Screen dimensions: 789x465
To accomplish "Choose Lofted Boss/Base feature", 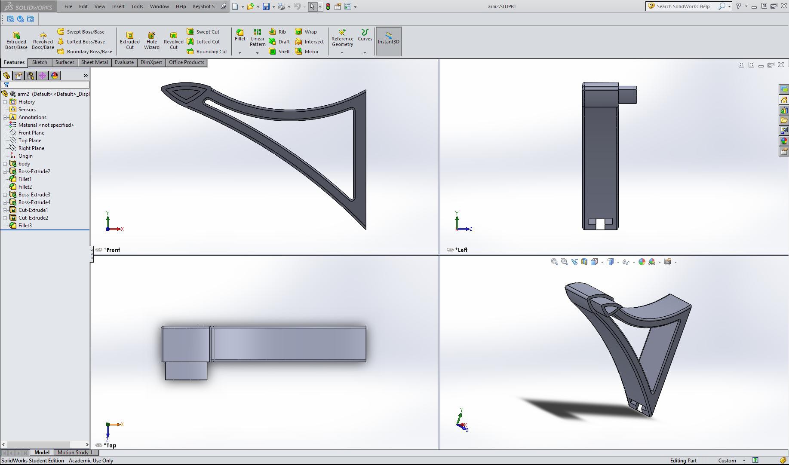I will coord(81,42).
